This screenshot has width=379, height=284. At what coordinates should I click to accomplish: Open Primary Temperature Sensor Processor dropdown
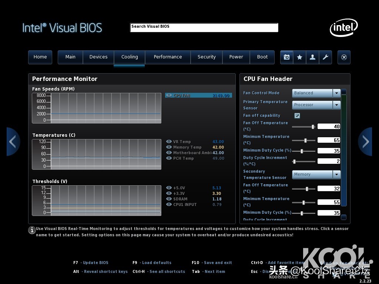[316, 105]
